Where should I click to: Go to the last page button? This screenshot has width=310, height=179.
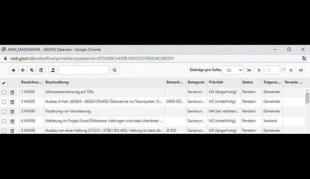301,70
